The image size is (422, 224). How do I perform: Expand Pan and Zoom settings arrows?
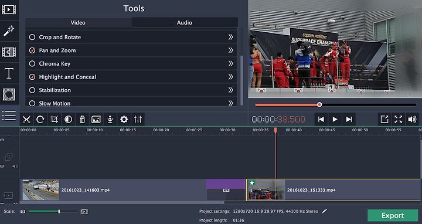coord(231,50)
